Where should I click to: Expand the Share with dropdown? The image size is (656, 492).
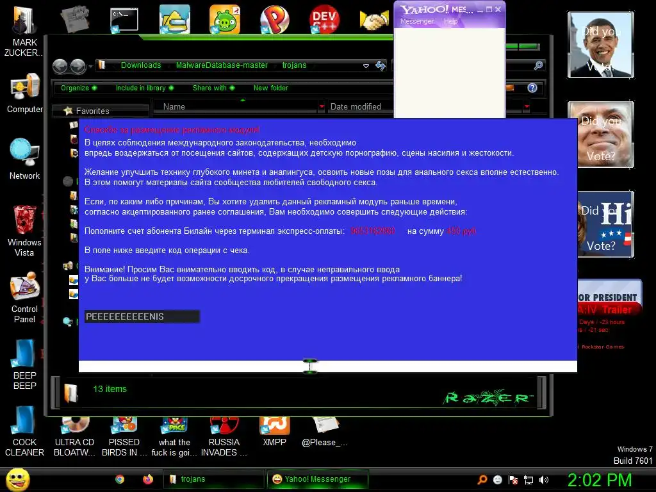[213, 88]
